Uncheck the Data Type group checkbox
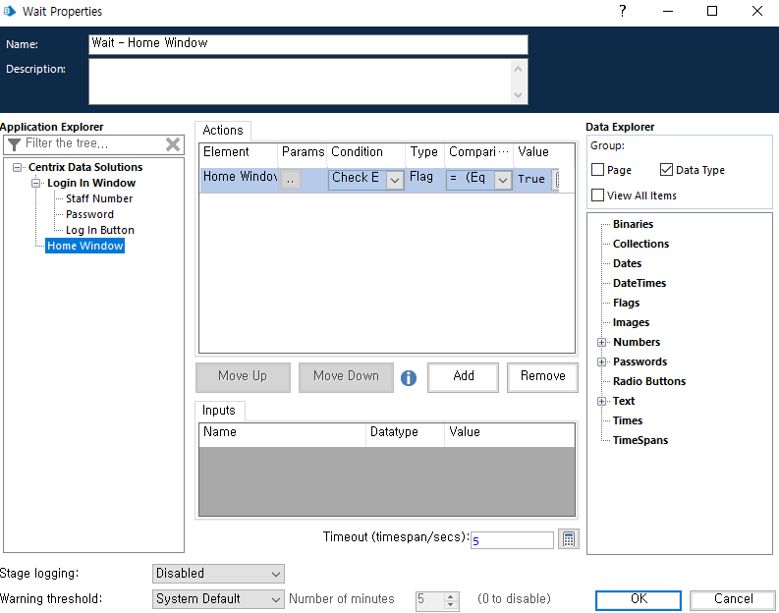 (666, 170)
